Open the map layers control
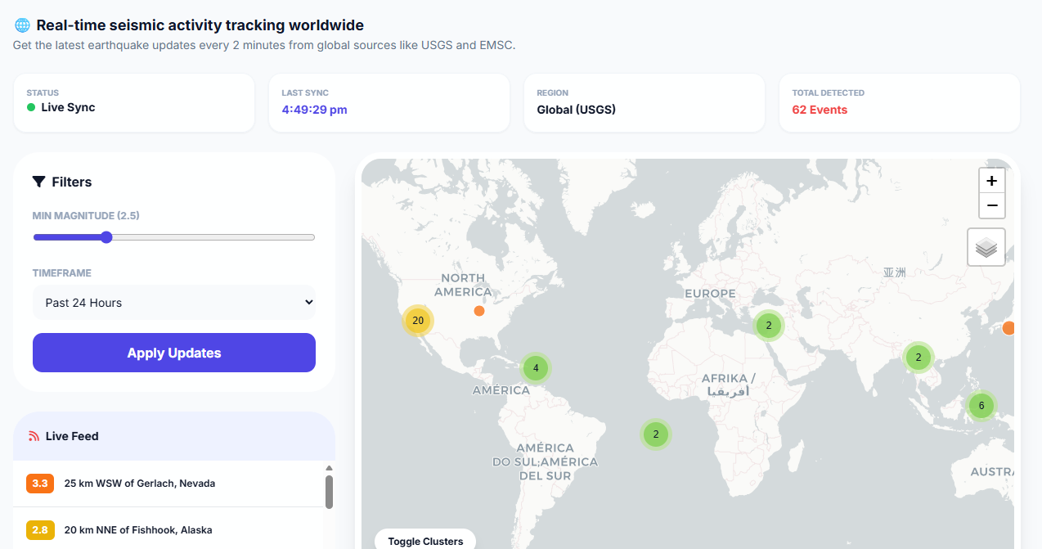1042x549 pixels. 986,247
